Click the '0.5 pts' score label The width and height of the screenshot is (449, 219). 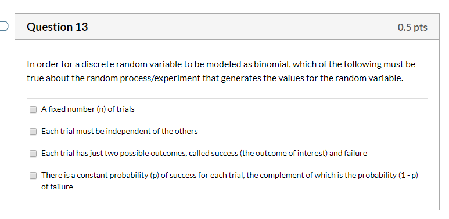pyautogui.click(x=412, y=27)
